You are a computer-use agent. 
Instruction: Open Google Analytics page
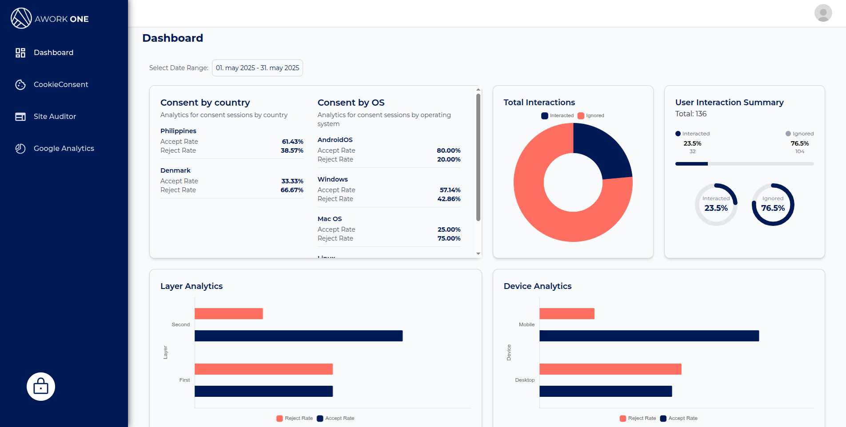point(64,149)
